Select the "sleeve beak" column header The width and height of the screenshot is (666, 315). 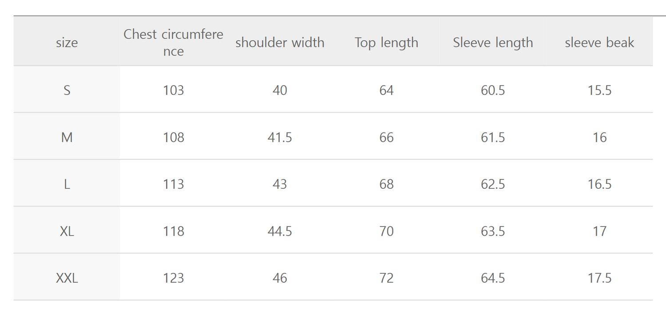point(599,43)
